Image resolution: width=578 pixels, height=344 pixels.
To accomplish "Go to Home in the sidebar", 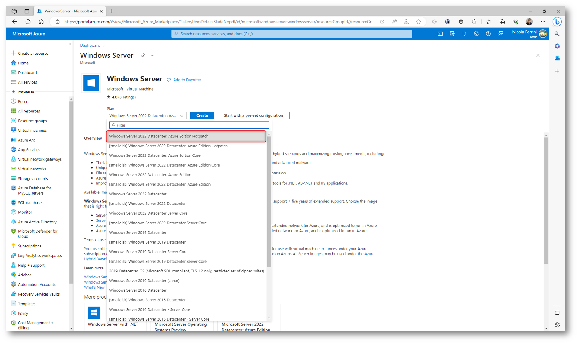I will coord(23,63).
